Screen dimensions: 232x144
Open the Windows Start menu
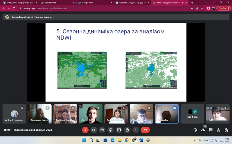coord(84,140)
